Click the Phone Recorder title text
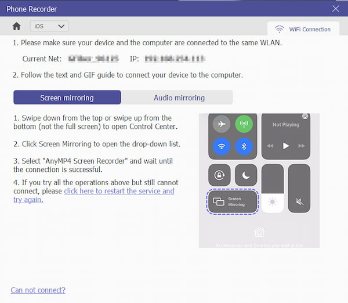This screenshot has width=348, height=303. pyautogui.click(x=32, y=9)
